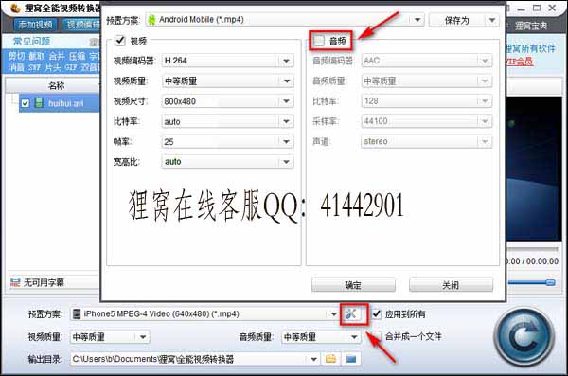Open output directory with blue folder icon

pos(350,359)
